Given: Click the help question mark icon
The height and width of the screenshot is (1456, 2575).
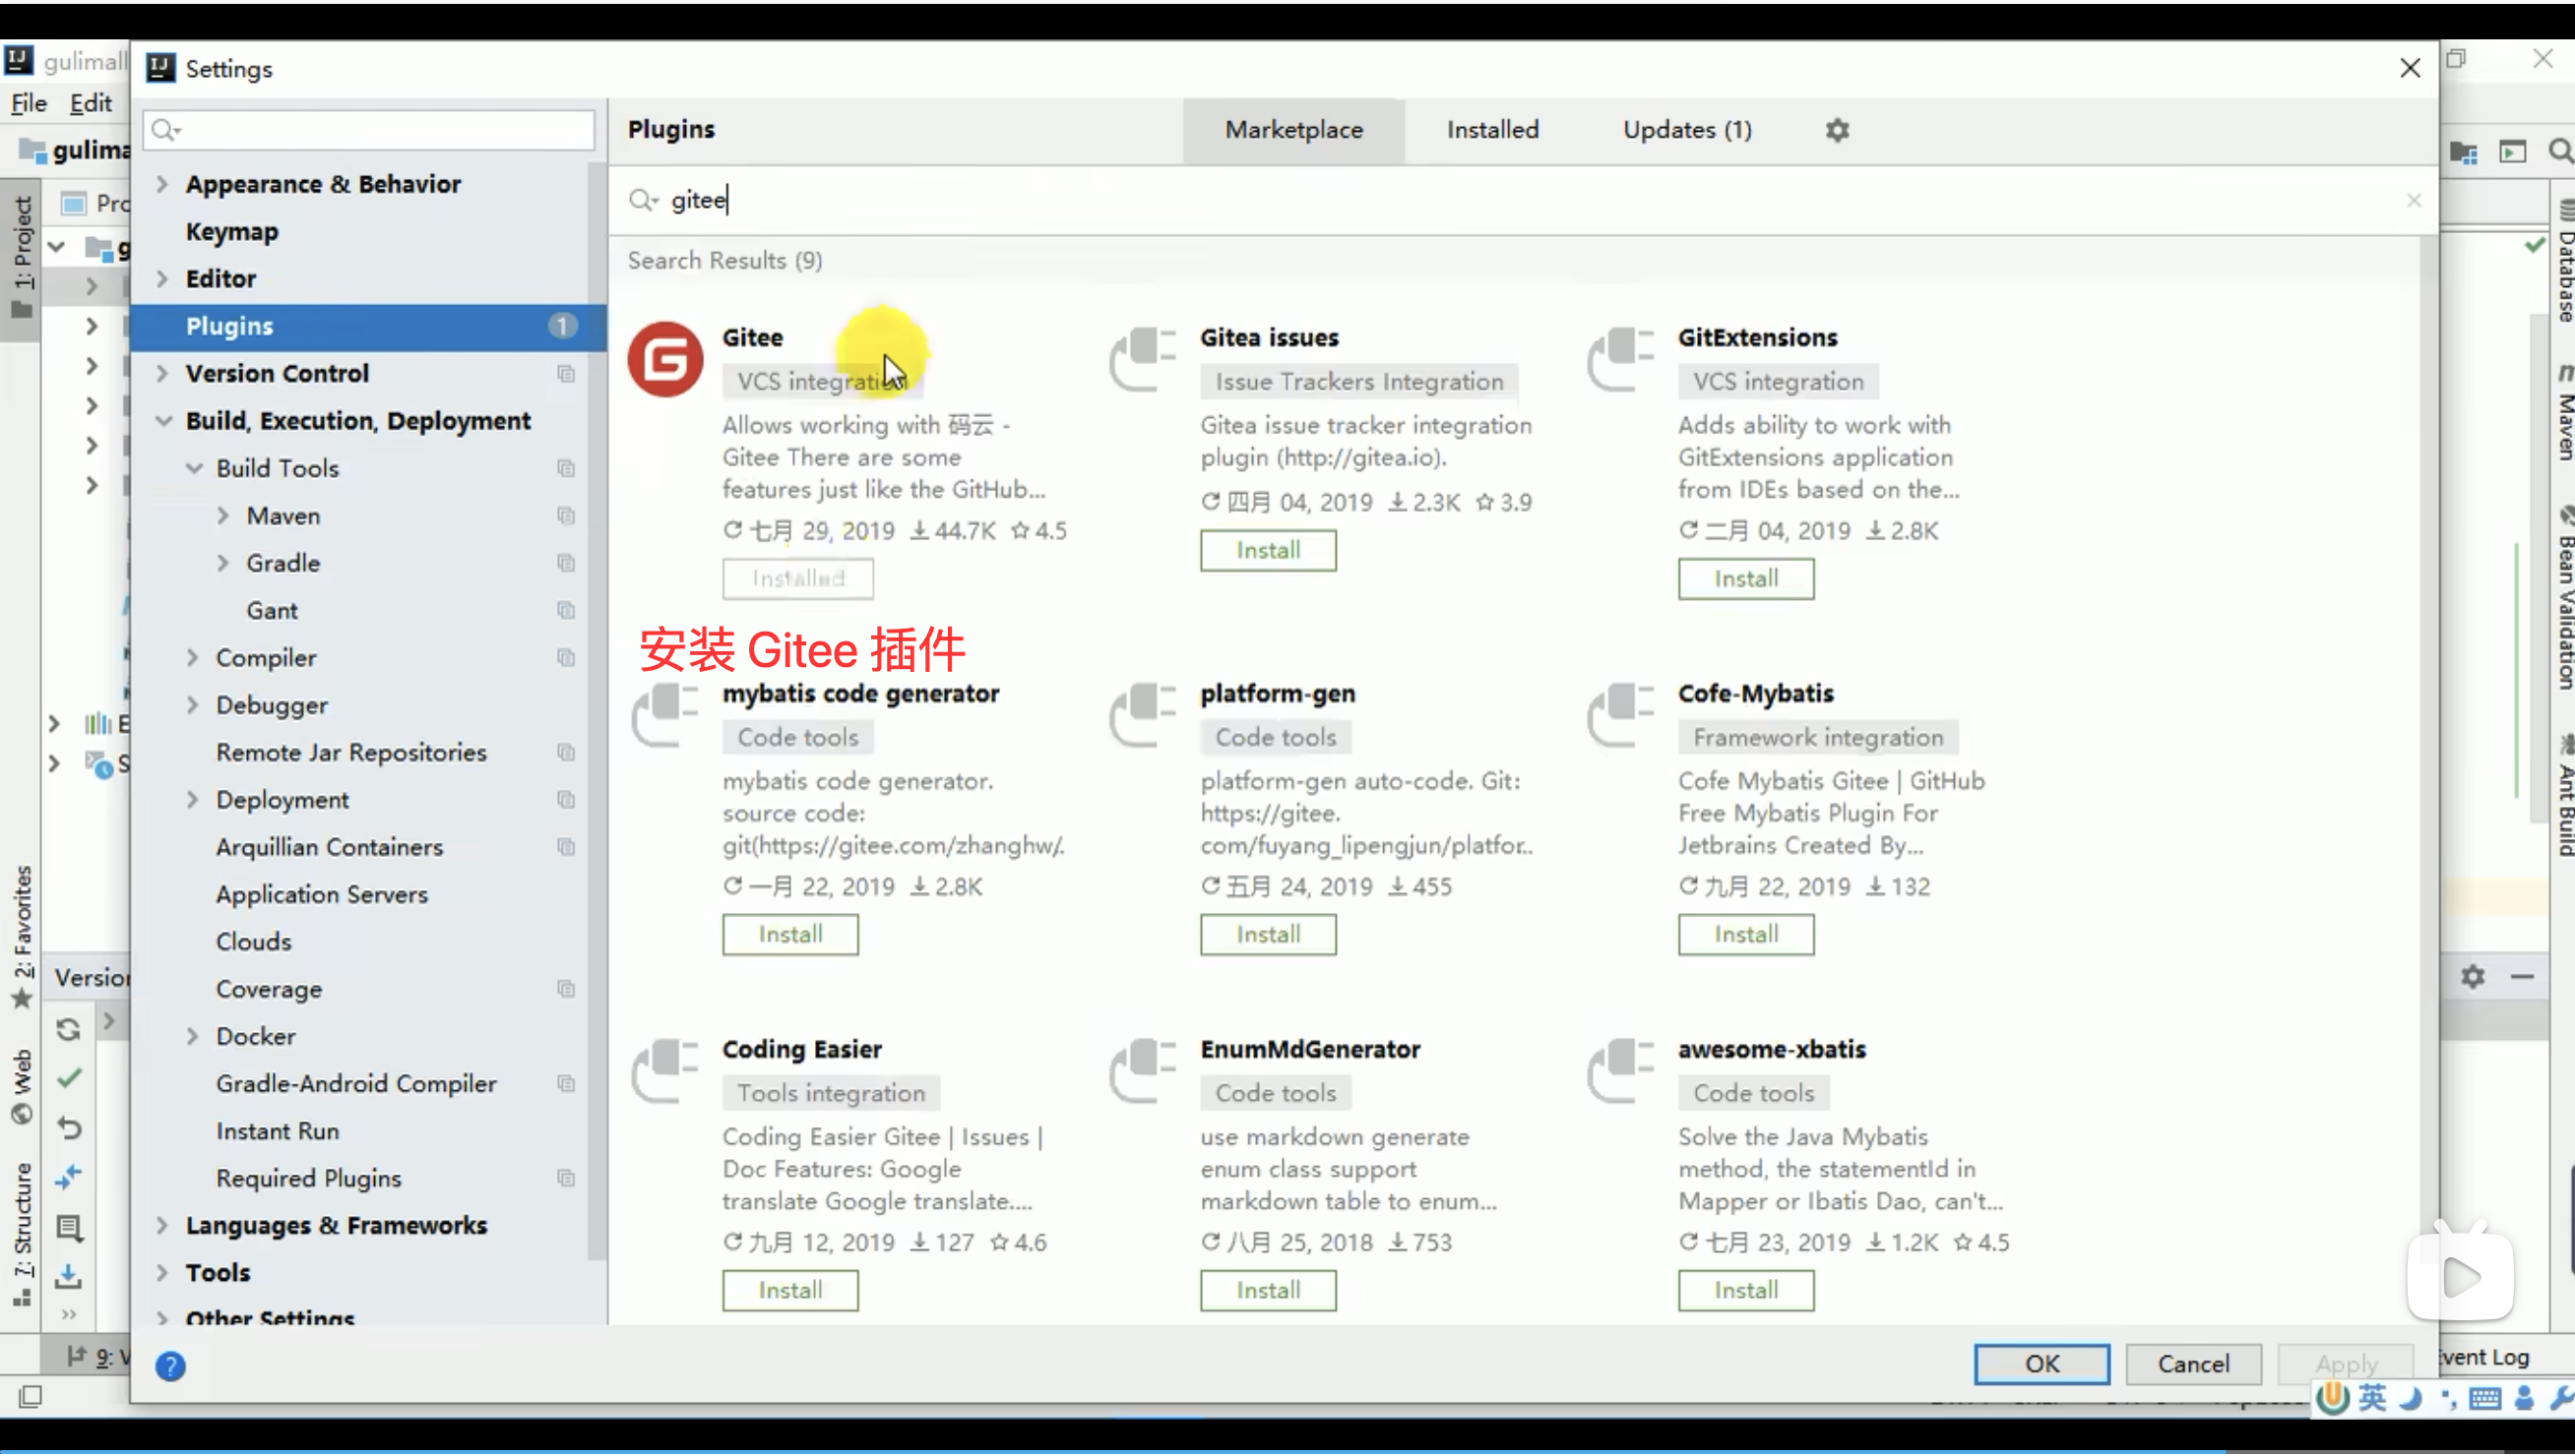Looking at the screenshot, I should (170, 1366).
